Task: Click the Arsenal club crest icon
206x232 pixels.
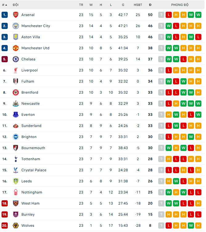Action: pos(16,15)
